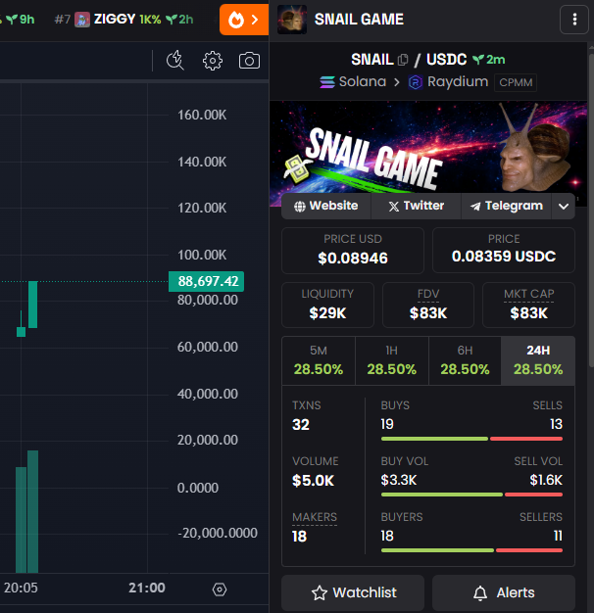Select the 1H timeframe tab
The width and height of the screenshot is (594, 613).
point(392,360)
